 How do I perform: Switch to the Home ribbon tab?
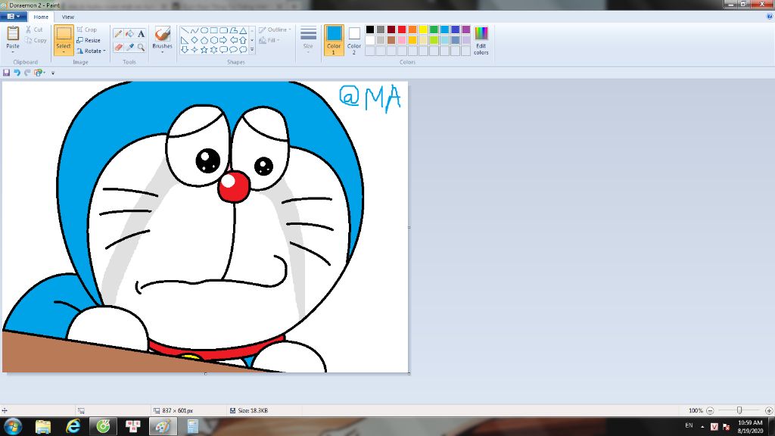coord(41,17)
